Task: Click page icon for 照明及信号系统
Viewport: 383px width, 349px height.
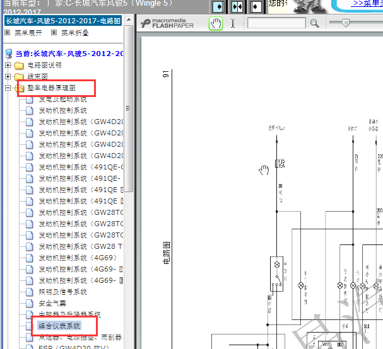Action: coord(30,292)
